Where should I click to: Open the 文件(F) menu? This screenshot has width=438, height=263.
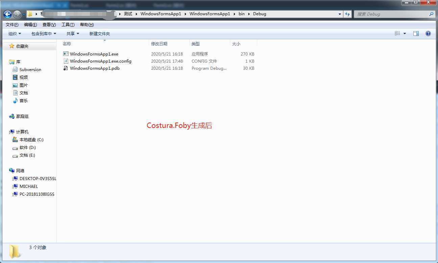[x=12, y=25]
